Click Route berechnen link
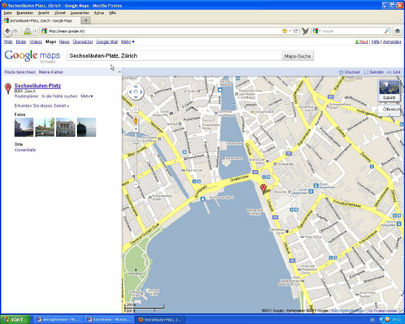 20,72
